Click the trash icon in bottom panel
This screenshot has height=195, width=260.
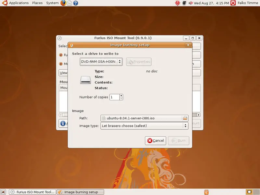(x=206, y=192)
